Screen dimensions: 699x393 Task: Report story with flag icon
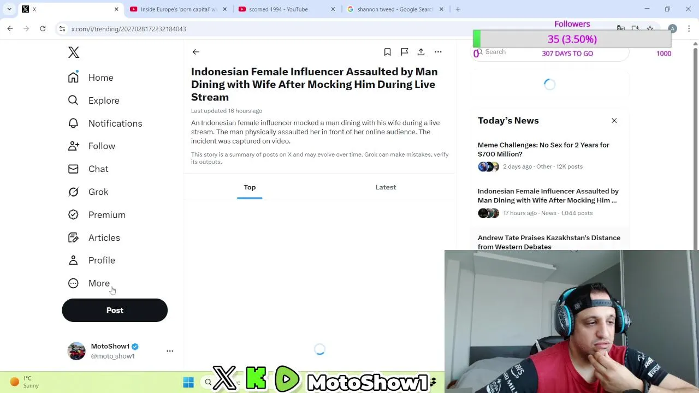tap(404, 52)
